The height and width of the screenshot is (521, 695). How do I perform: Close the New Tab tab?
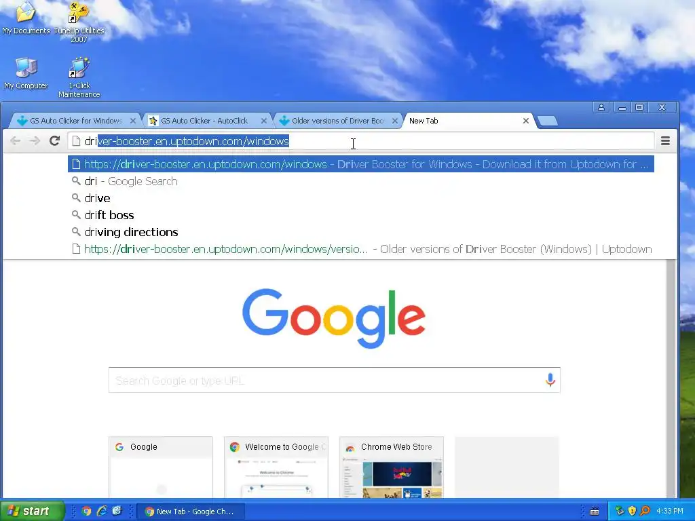526,121
